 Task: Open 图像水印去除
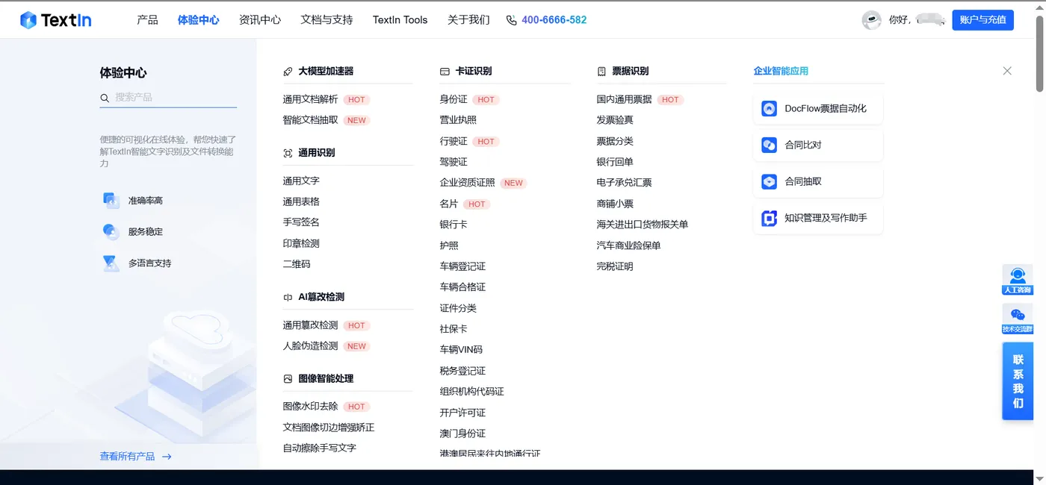[x=310, y=407]
